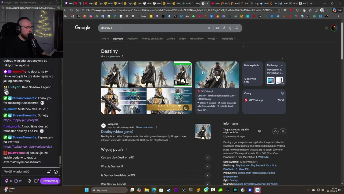
Task: Open Twitch chat settings gear
Action: 36,181
